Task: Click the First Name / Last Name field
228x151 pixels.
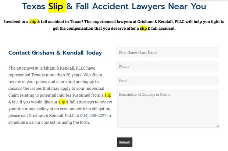Action: click(x=168, y=52)
